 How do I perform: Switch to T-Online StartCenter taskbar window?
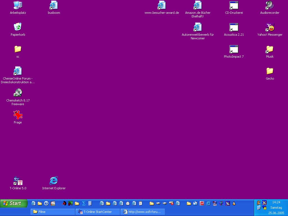(x=98, y=212)
